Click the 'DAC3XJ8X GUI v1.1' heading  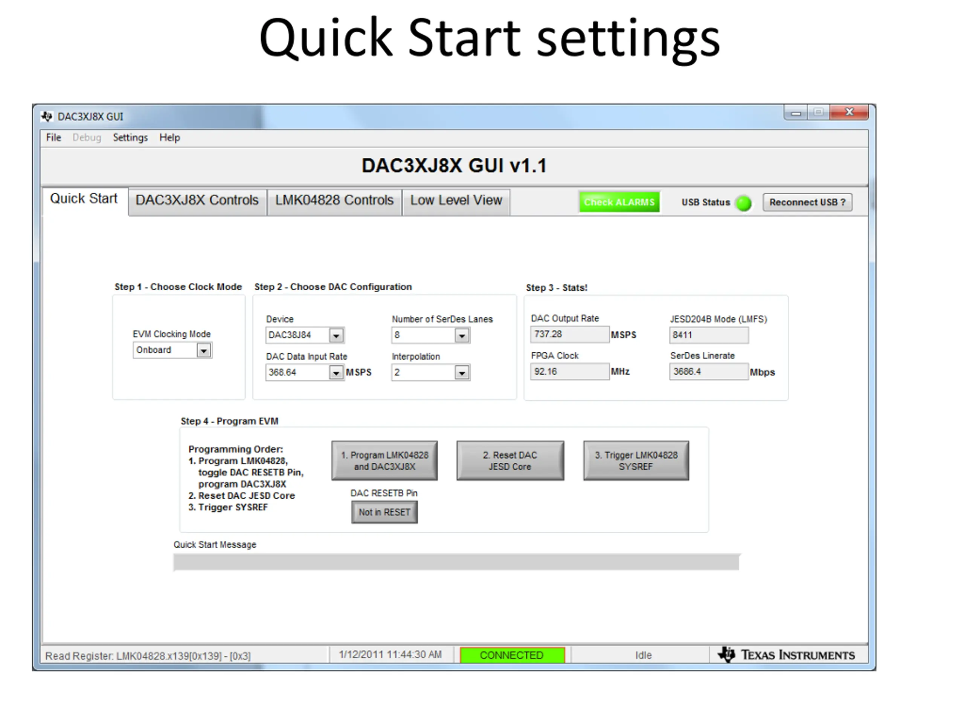pos(454,166)
